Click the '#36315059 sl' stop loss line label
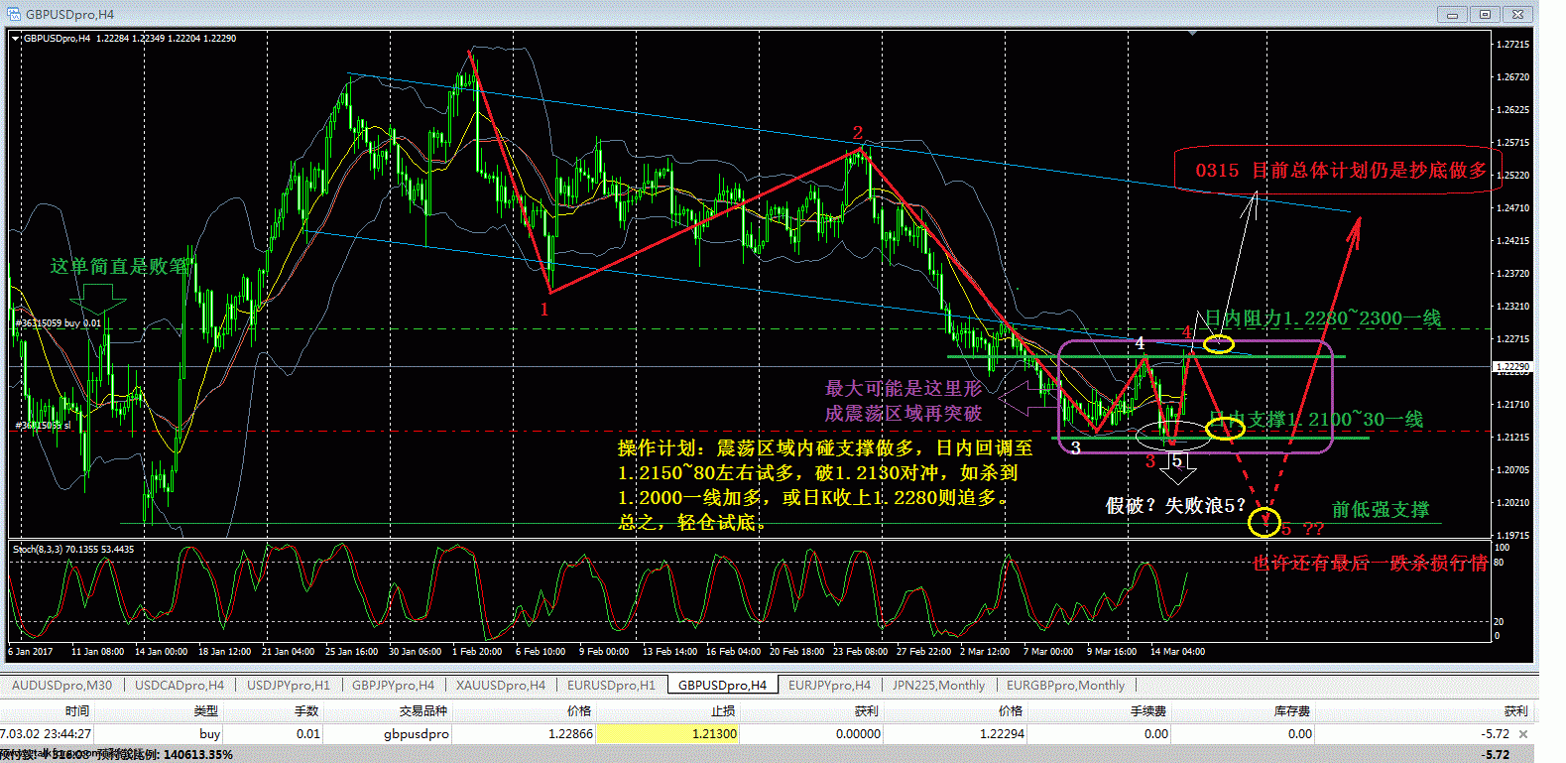1566x763 pixels. (x=43, y=426)
